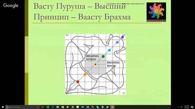Open File Explorer from the taskbar
Screen dimensions: 195x109
pyautogui.click(x=58, y=107)
